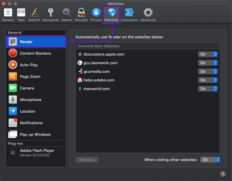The height and width of the screenshot is (181, 232).
Task: Open Reader dropdown for gcu.teamwork.com
Action: (208, 63)
